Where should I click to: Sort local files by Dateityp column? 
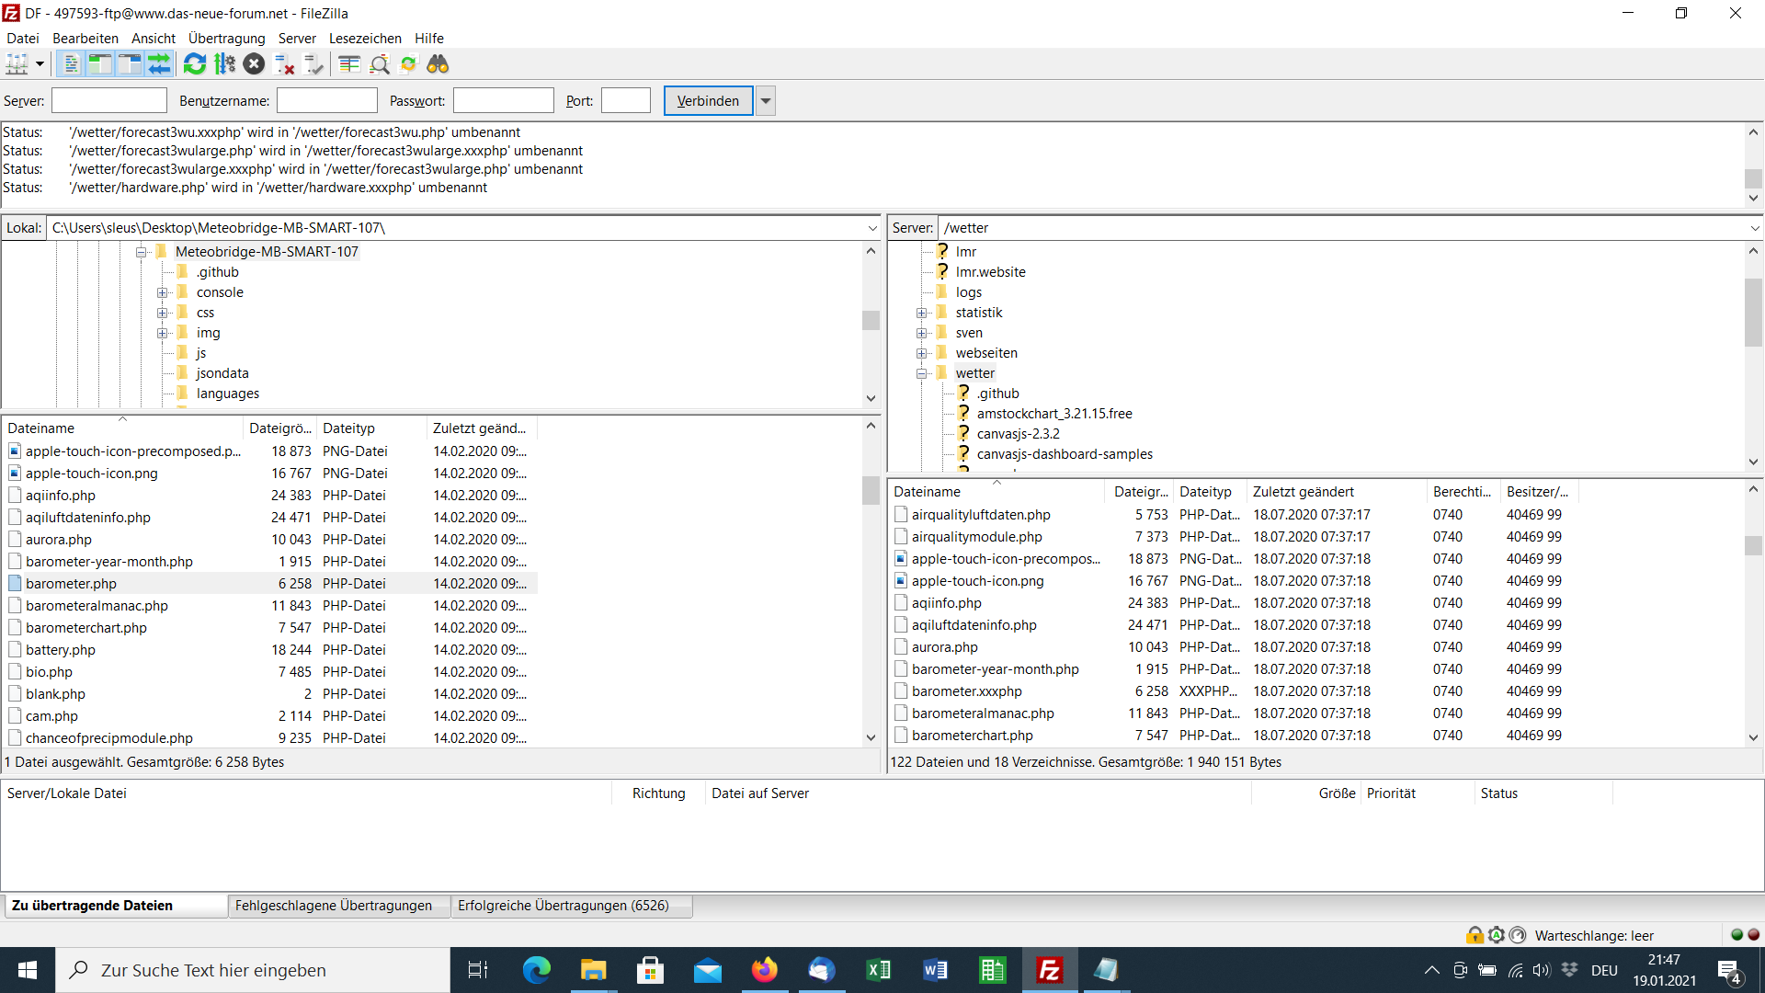coord(371,428)
